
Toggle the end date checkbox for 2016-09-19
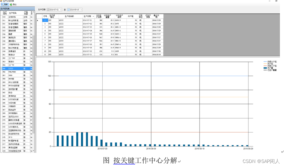(68, 9)
